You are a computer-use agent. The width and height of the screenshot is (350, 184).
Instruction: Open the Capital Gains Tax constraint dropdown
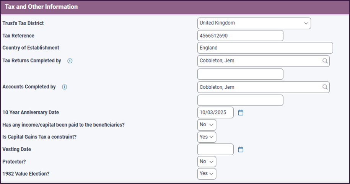(x=207, y=137)
